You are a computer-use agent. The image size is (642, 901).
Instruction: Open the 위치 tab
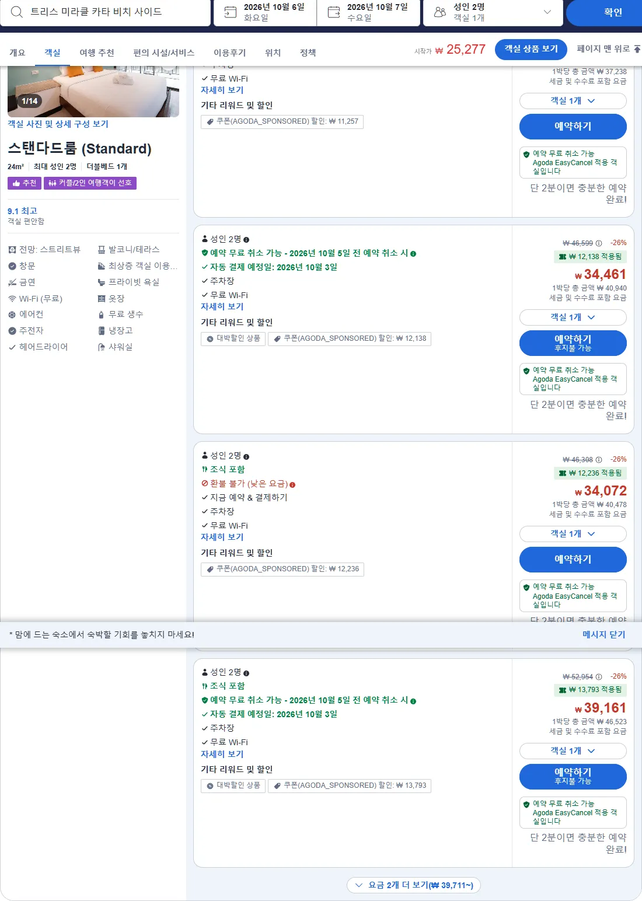[x=273, y=53]
